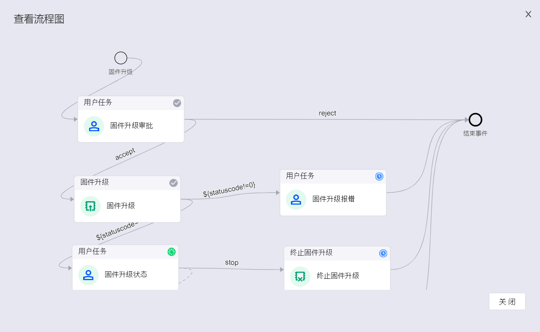This screenshot has width=540, height=332.
Task: Click completed checkmark badge on 固件升级审批 node
Action: (x=177, y=103)
